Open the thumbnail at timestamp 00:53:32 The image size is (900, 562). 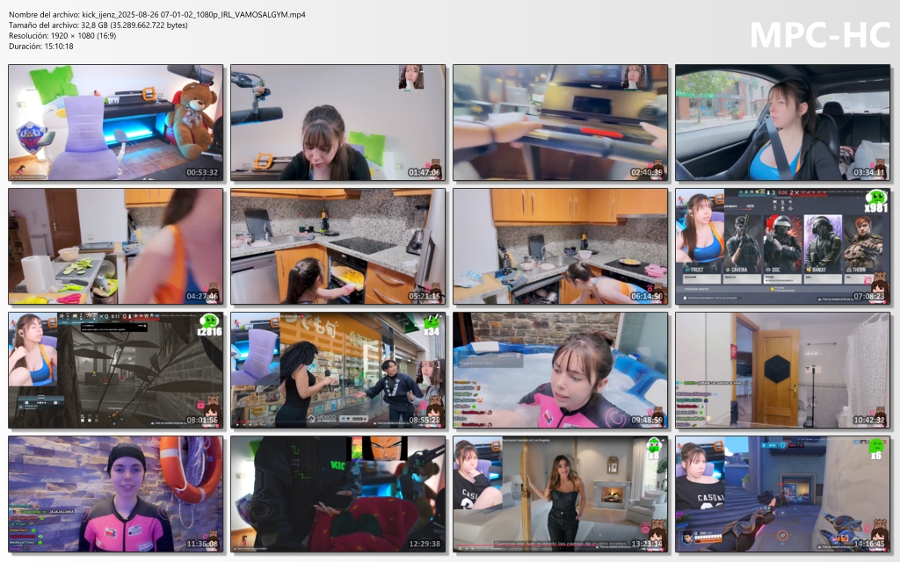[116, 122]
